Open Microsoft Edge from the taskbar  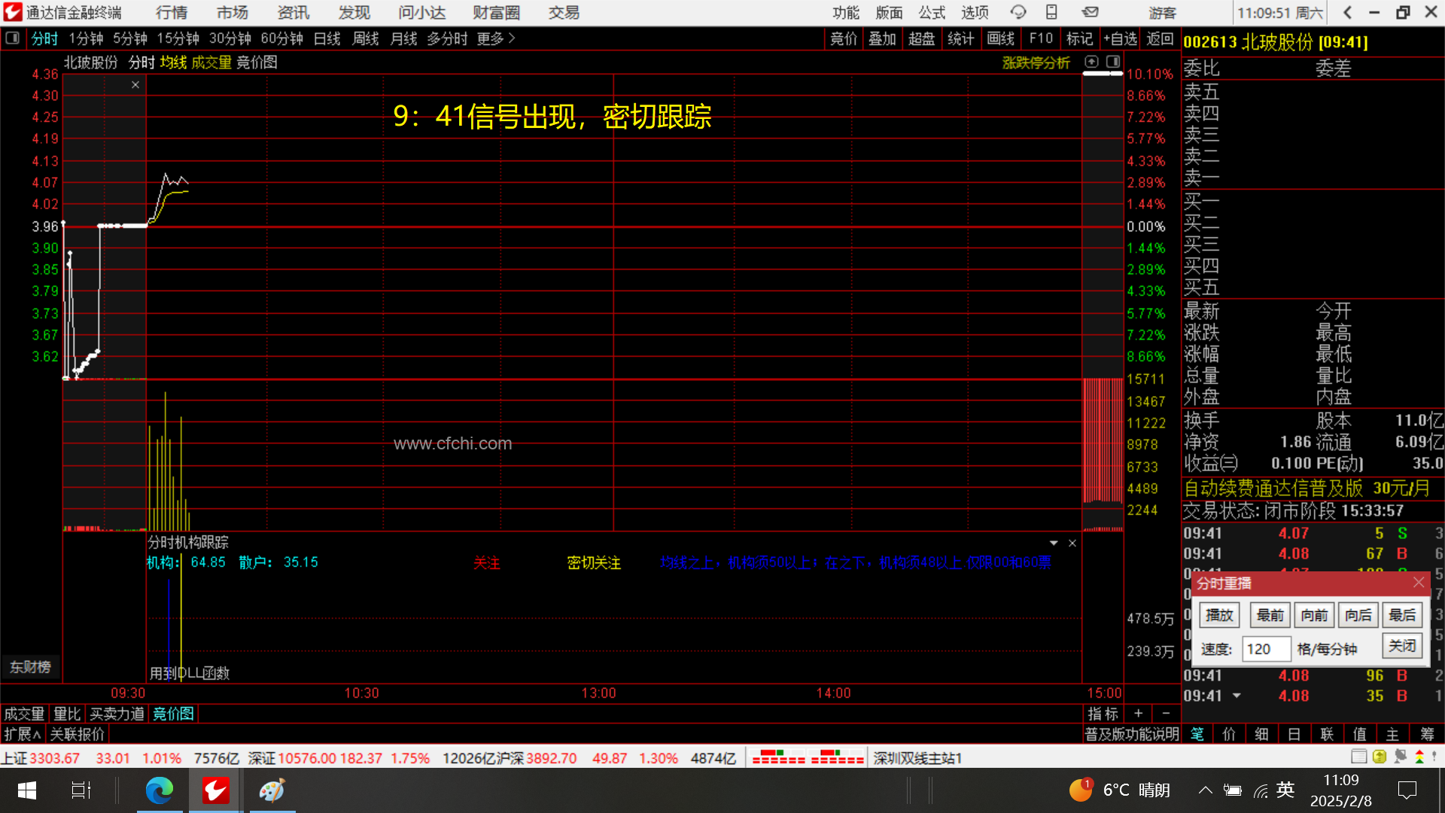(159, 790)
